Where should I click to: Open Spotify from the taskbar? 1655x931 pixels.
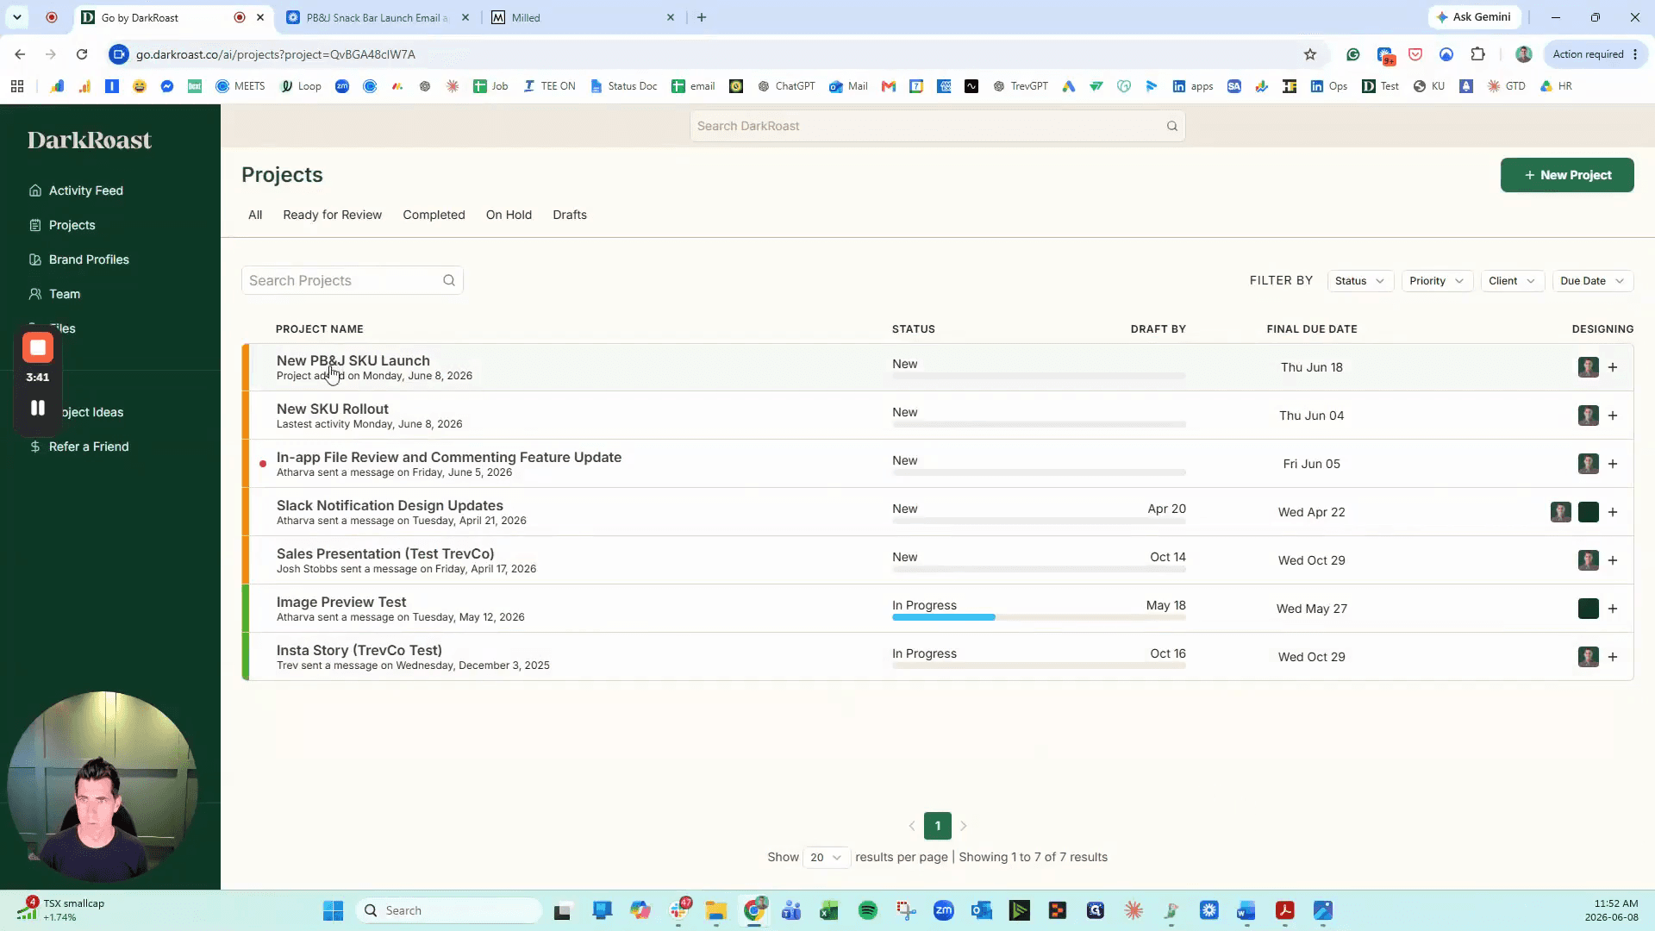(868, 910)
